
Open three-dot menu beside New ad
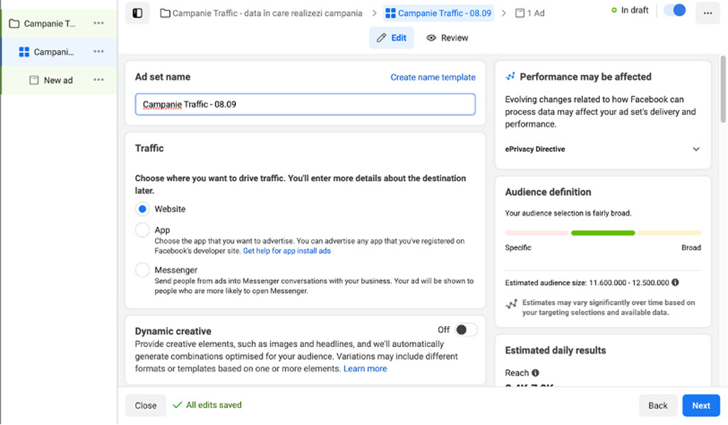point(98,80)
